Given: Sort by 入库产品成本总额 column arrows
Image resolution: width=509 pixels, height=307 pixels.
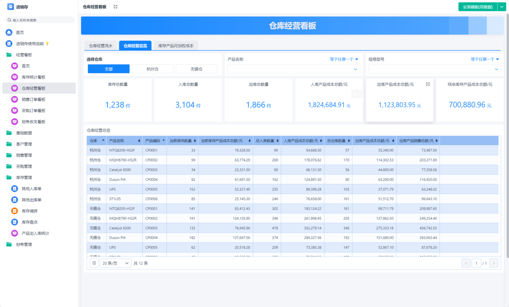Looking at the screenshot, I should 321,140.
